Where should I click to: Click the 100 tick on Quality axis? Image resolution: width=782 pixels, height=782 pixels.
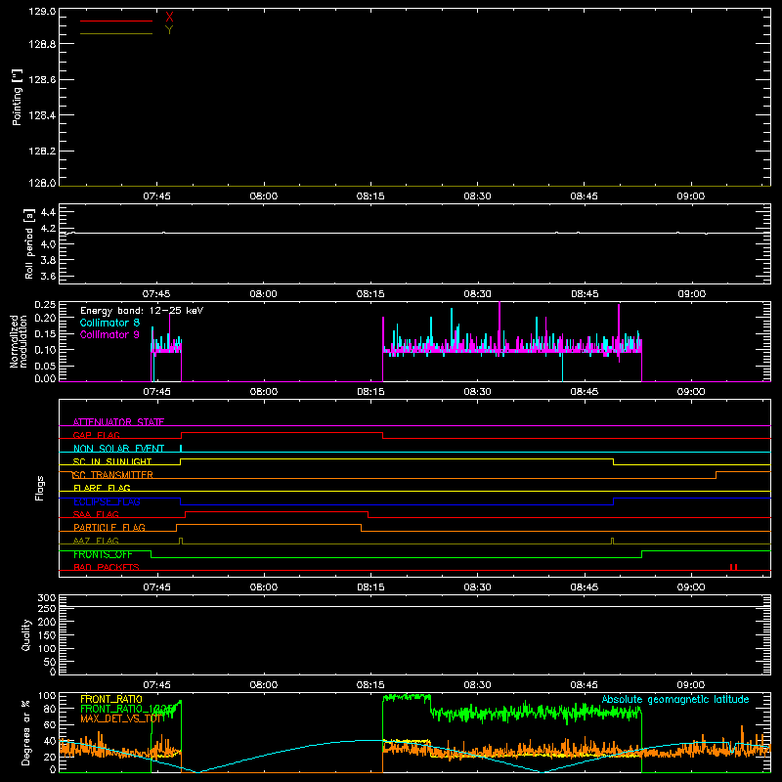[47, 648]
